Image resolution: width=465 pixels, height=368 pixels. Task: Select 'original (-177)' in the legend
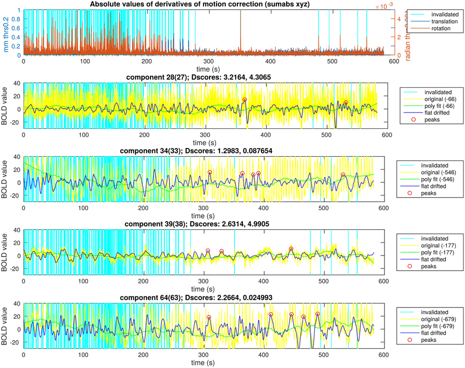tap(438, 246)
